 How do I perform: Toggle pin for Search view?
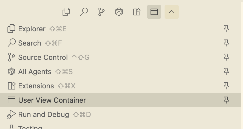[226, 43]
